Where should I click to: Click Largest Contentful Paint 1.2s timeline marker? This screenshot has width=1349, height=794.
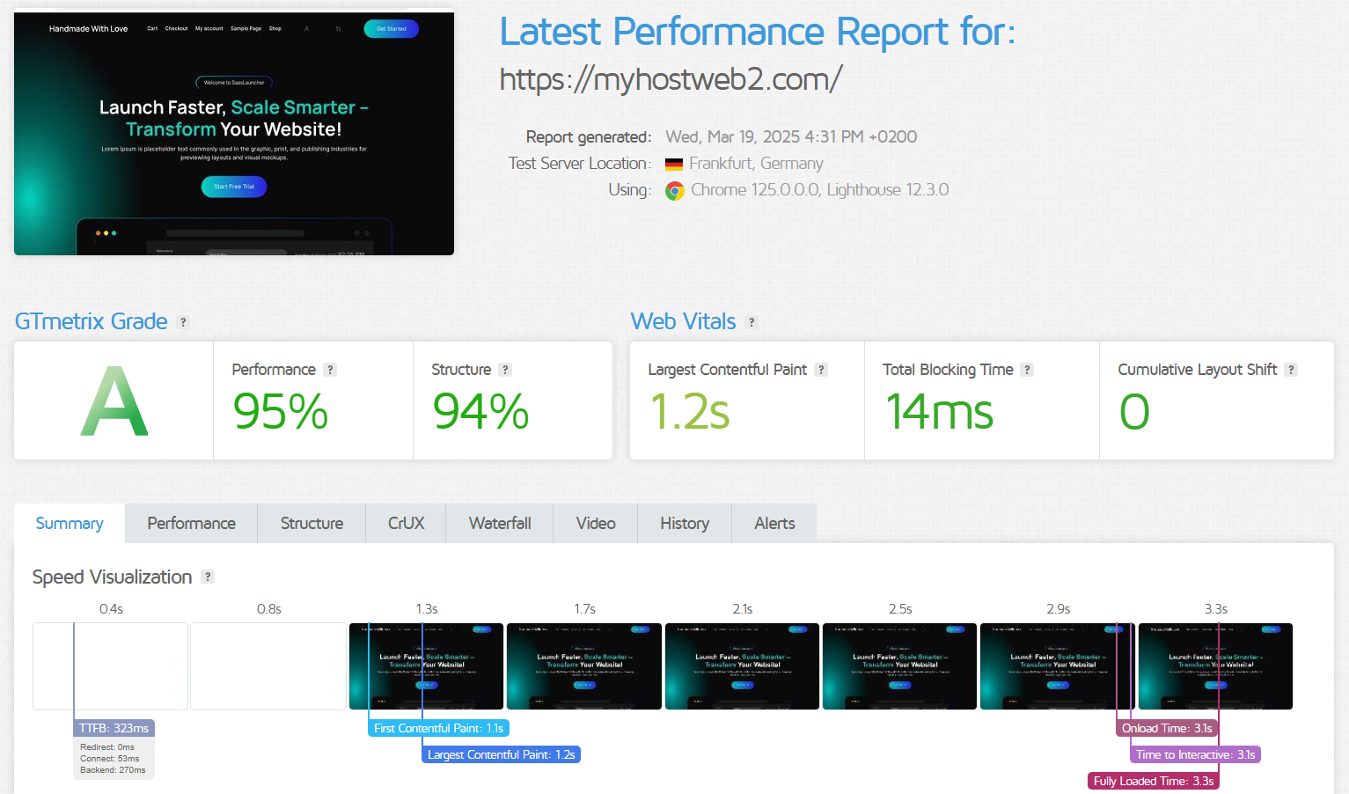pos(501,754)
